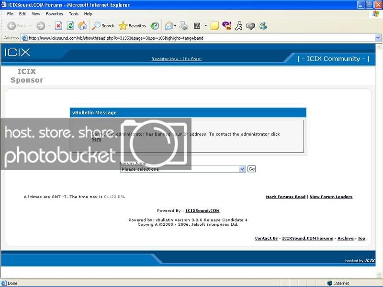Open the History icon in toolbar
Image resolution: width=383 pixels, height=287 pixels.
[155, 26]
